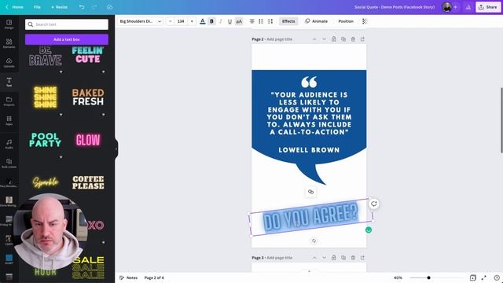Open the letter and line spacing options

click(x=270, y=21)
